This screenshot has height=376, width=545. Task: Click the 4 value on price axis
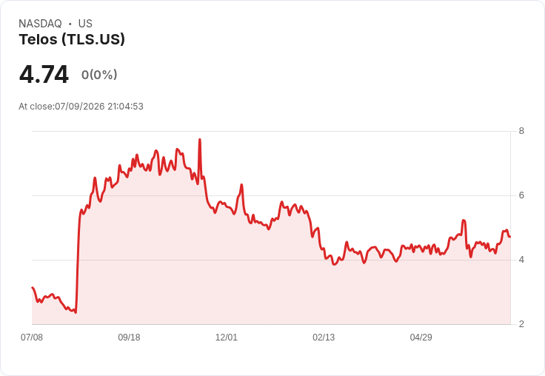tap(521, 260)
